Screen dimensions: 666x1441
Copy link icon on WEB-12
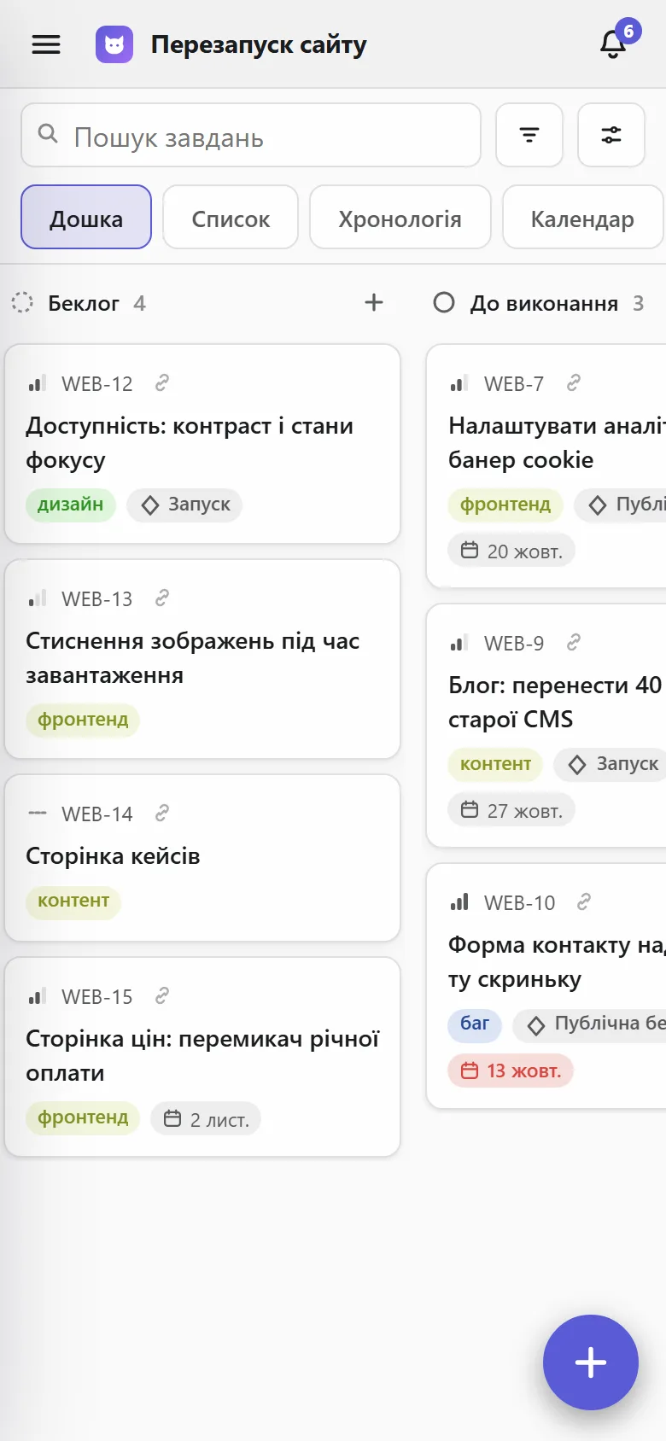[x=162, y=383]
